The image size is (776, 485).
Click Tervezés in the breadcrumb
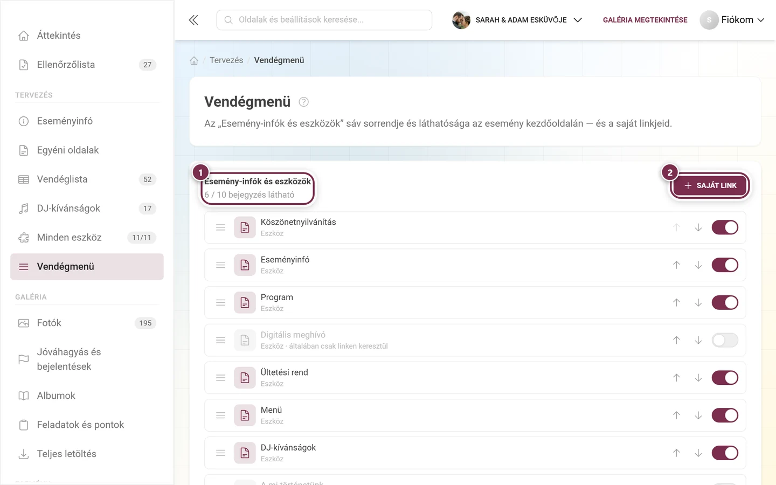226,60
